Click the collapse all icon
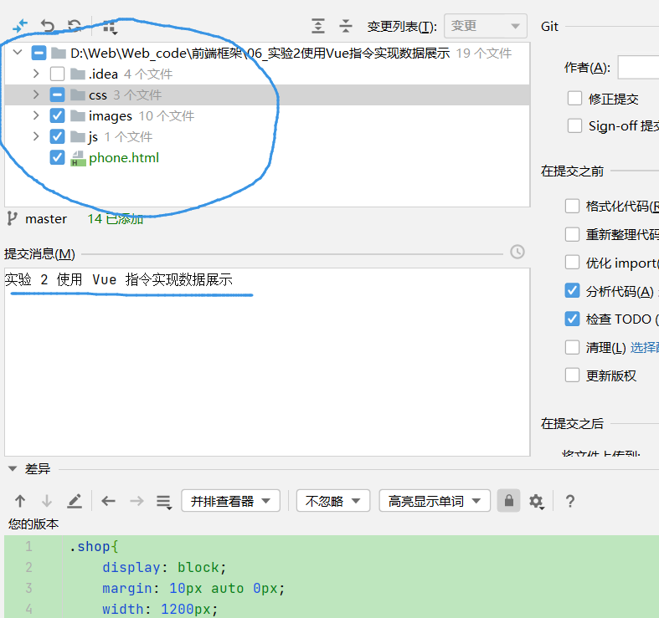Image resolution: width=659 pixels, height=618 pixels. tap(346, 27)
